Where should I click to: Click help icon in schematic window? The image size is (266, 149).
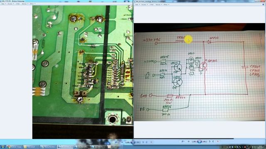pyautogui.click(x=264, y=5)
